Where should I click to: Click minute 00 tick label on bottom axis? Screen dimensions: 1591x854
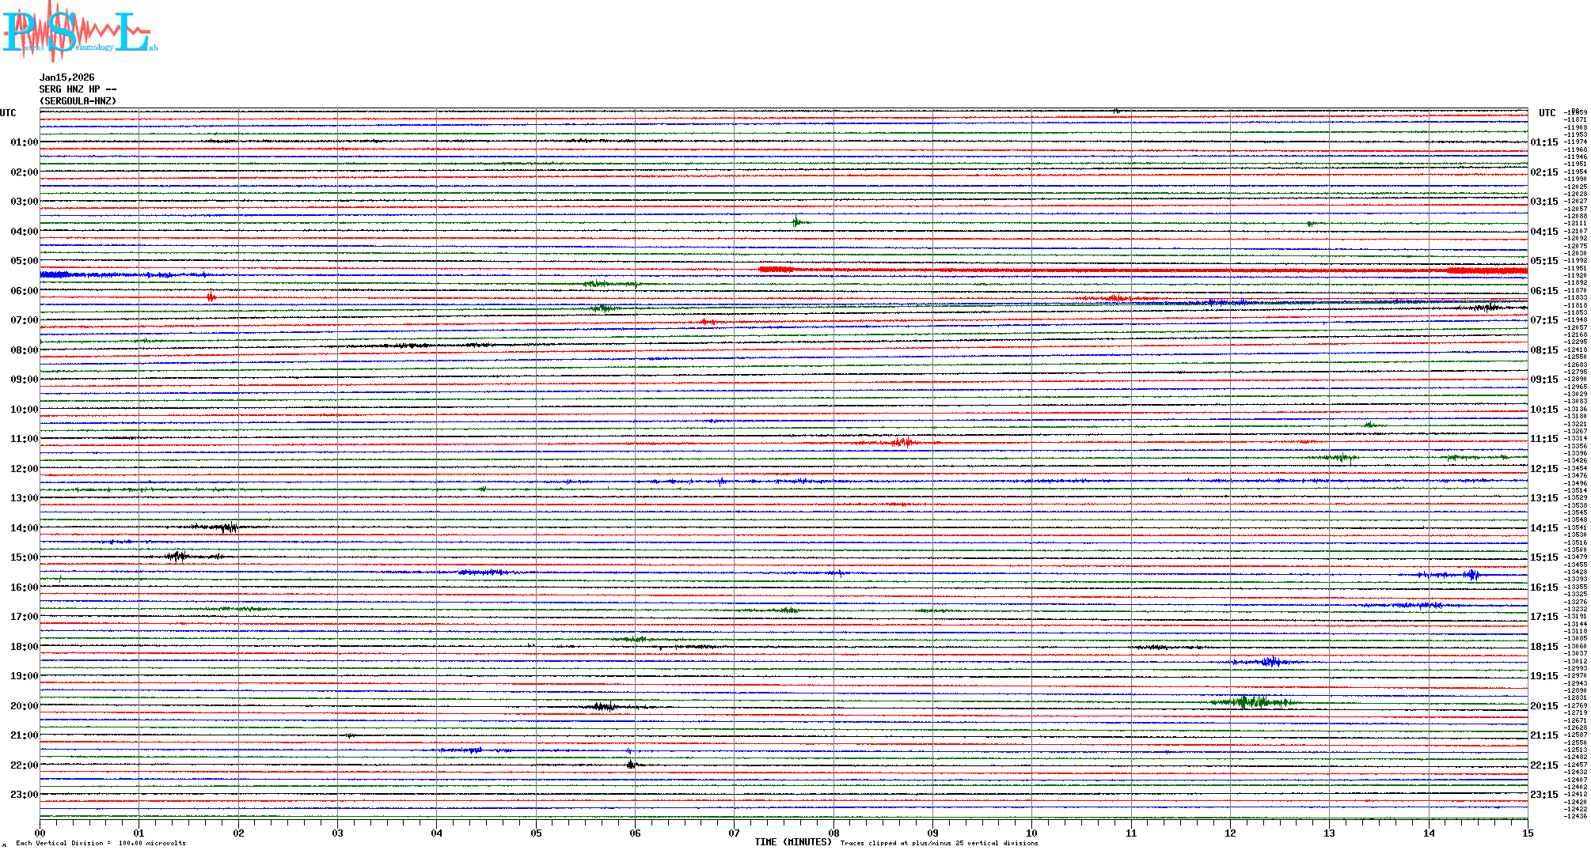coord(40,833)
